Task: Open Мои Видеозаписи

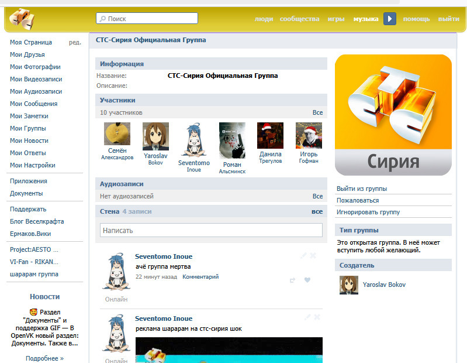Action: [x=36, y=79]
